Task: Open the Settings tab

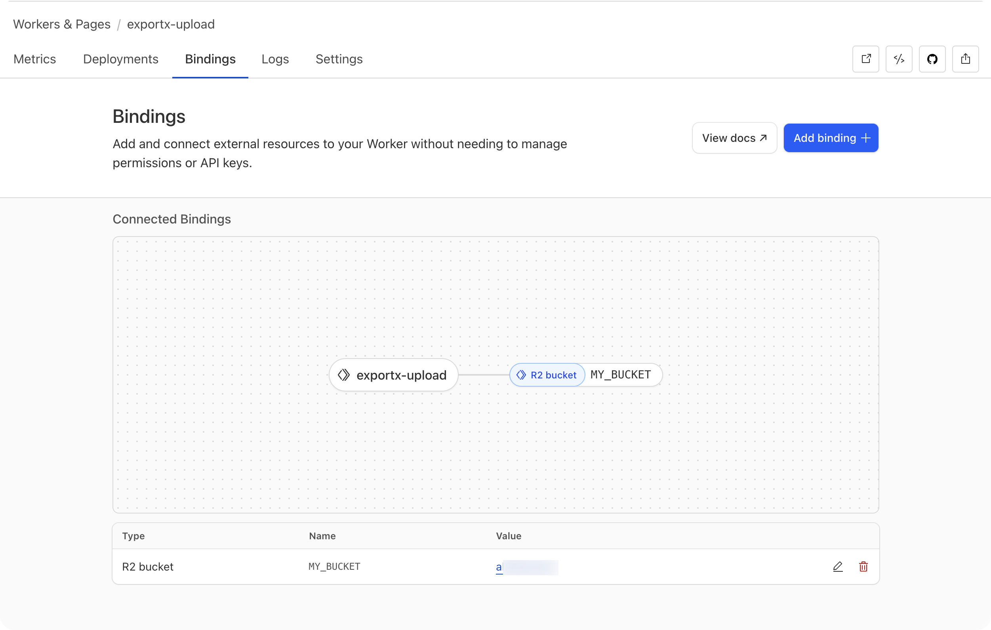Action: click(x=339, y=59)
